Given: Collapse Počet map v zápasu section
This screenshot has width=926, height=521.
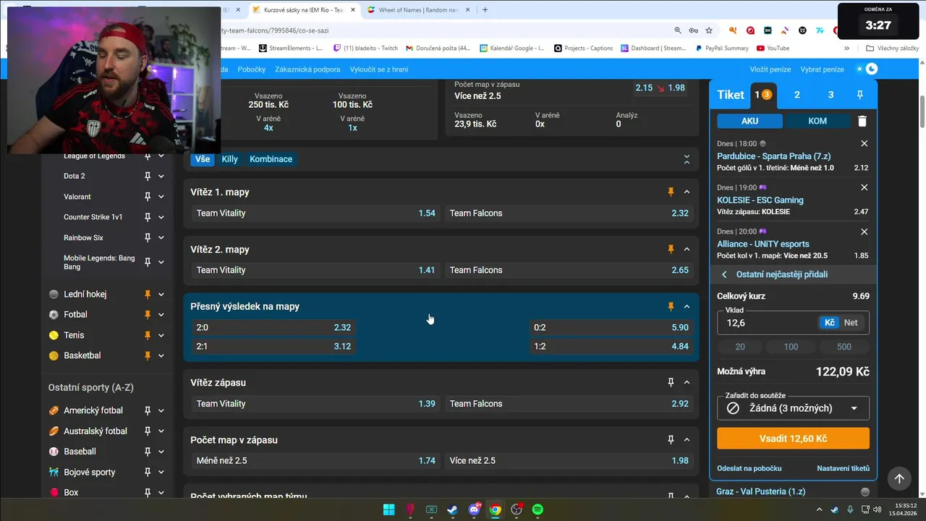Looking at the screenshot, I should tap(687, 439).
